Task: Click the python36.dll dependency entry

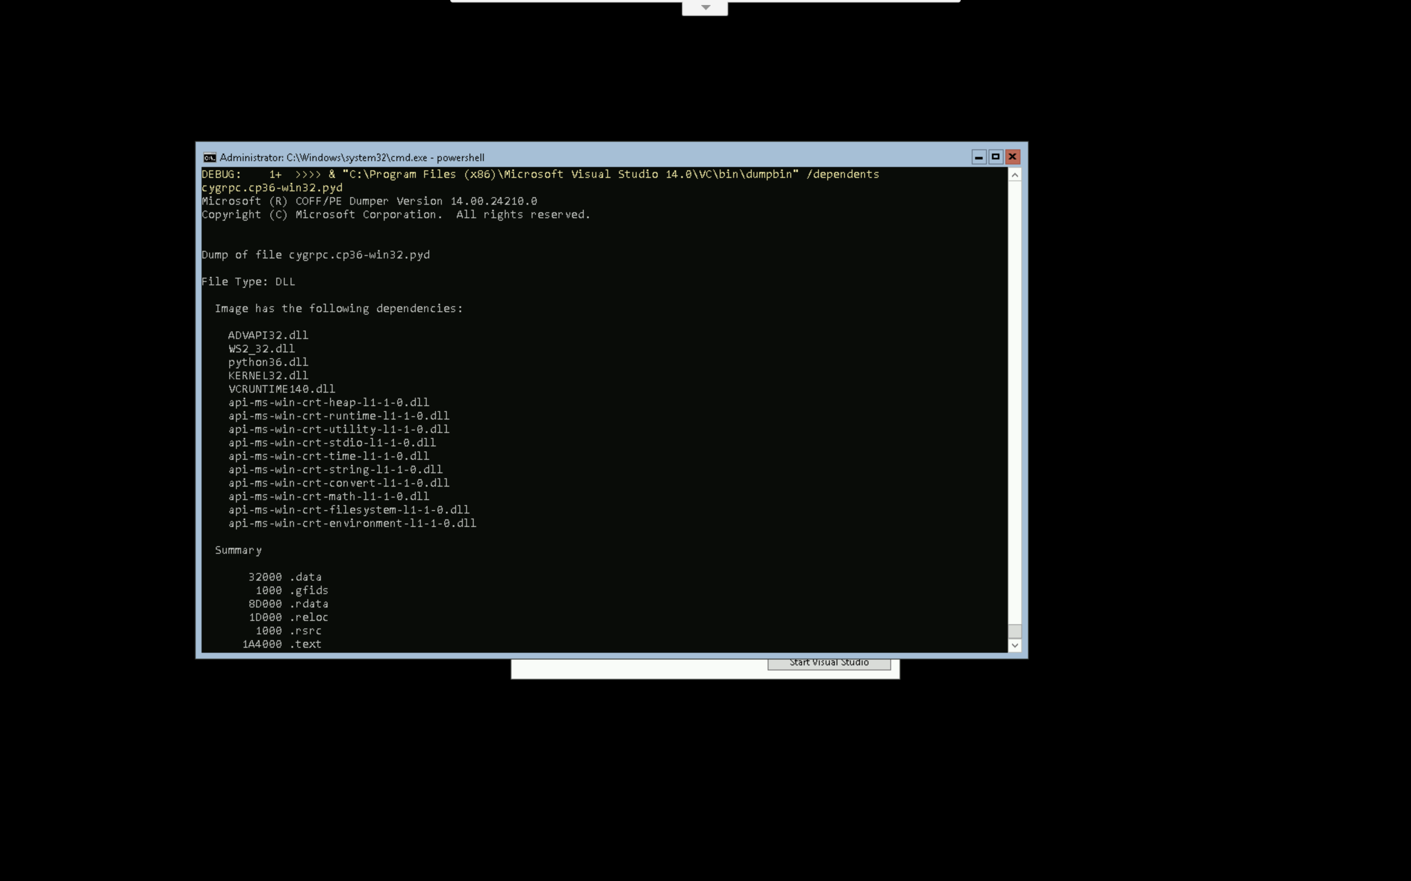Action: point(268,362)
